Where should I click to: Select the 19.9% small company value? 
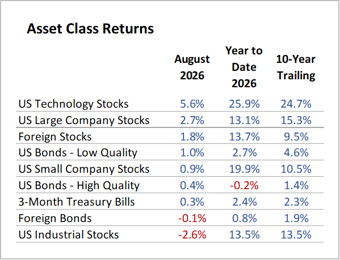tap(244, 169)
